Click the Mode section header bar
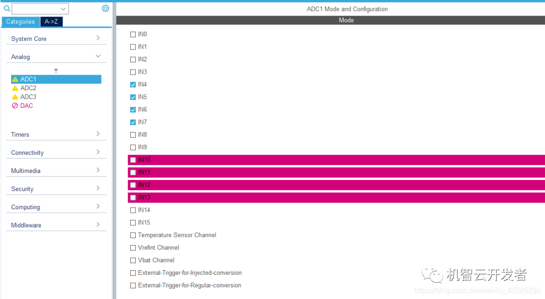The height and width of the screenshot is (299, 545). tap(331, 20)
